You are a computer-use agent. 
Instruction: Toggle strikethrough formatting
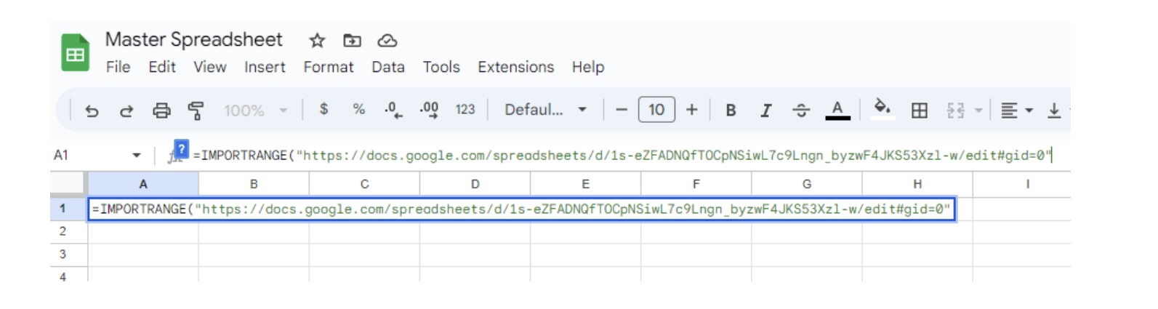(801, 111)
